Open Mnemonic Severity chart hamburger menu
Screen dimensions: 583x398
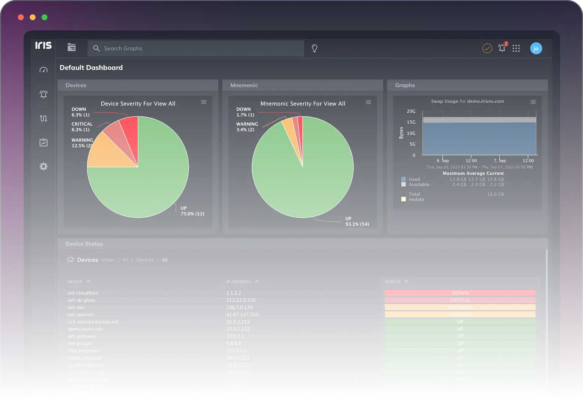click(x=368, y=102)
